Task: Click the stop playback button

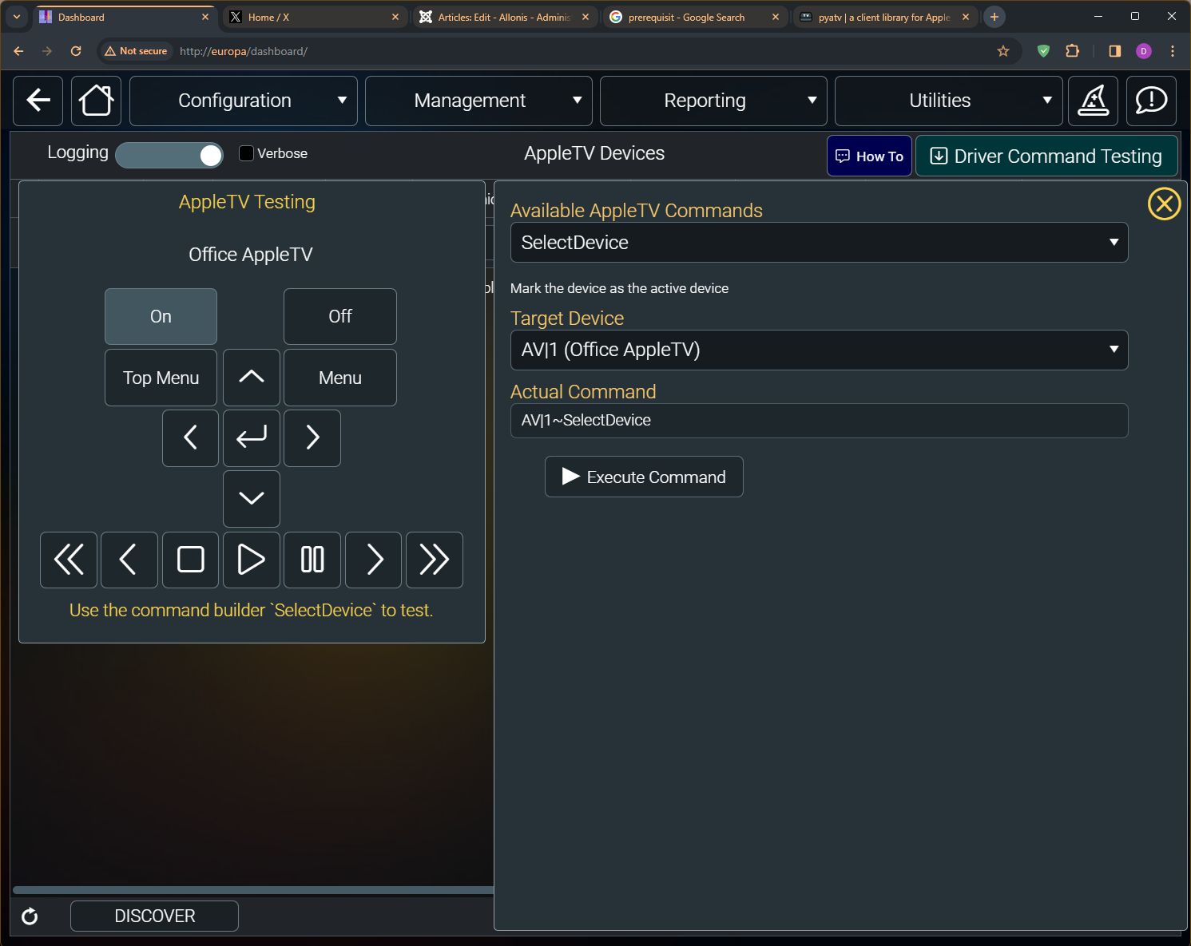Action: [x=190, y=560]
